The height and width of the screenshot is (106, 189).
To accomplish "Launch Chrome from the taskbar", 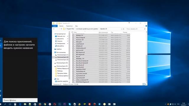I will (45, 104).
